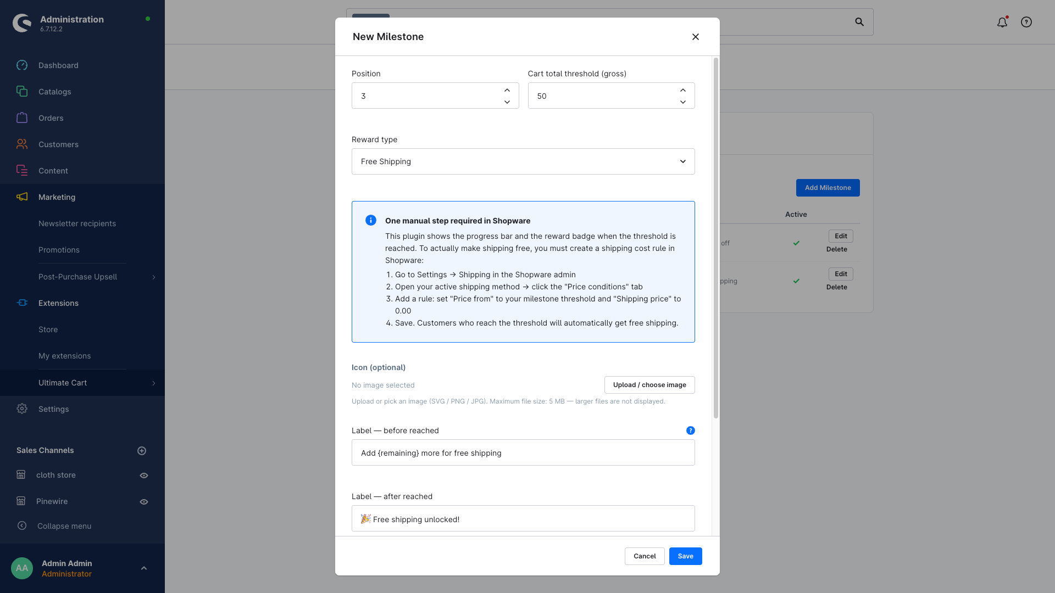
Task: Click the Catalogs icon
Action: (x=22, y=92)
